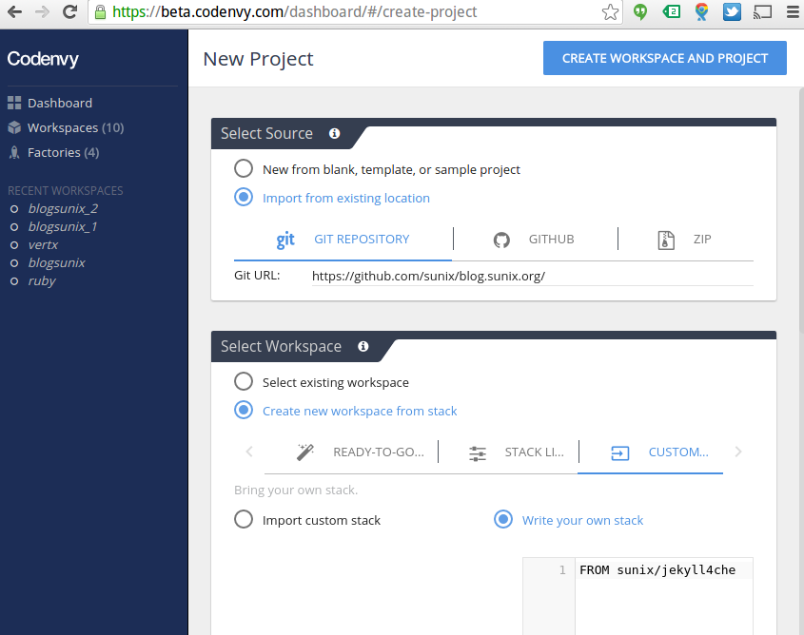Reload the page with refresh icon
The image size is (804, 635).
69,11
